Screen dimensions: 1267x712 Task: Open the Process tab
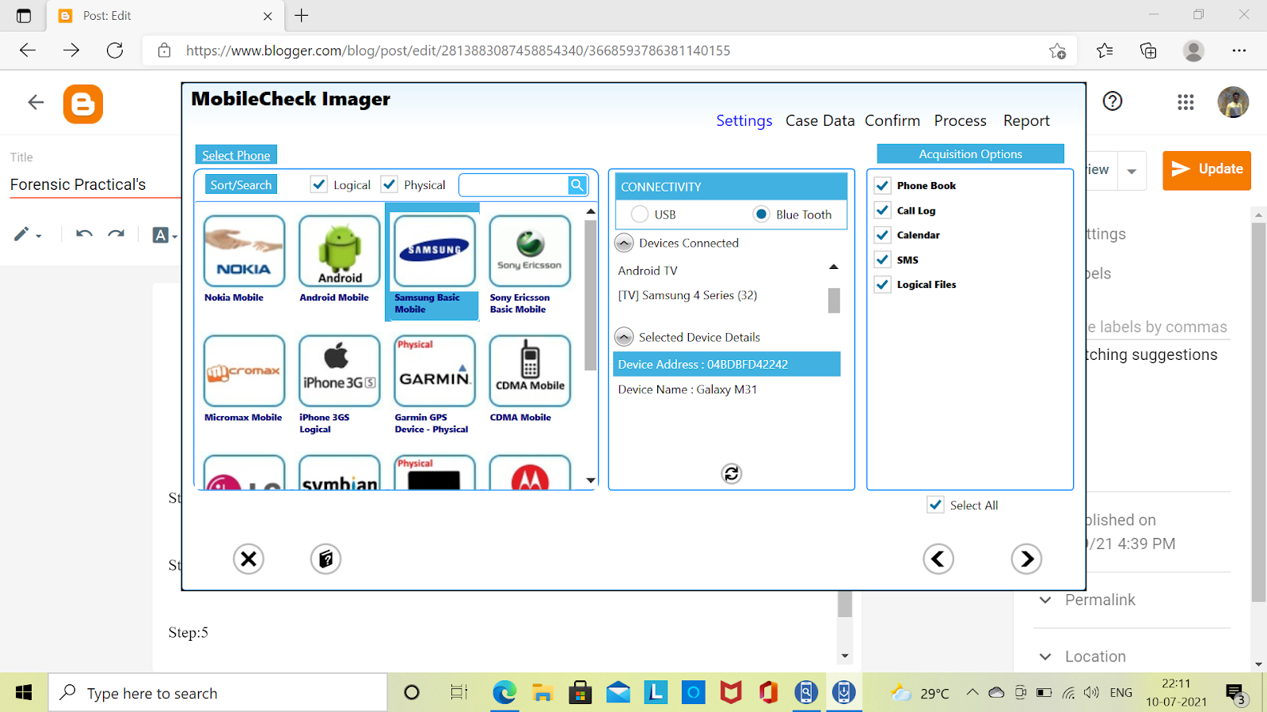pos(961,121)
